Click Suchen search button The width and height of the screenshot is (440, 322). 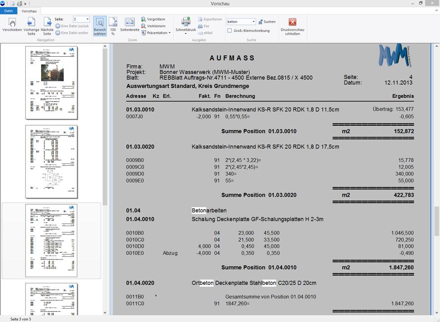(266, 22)
